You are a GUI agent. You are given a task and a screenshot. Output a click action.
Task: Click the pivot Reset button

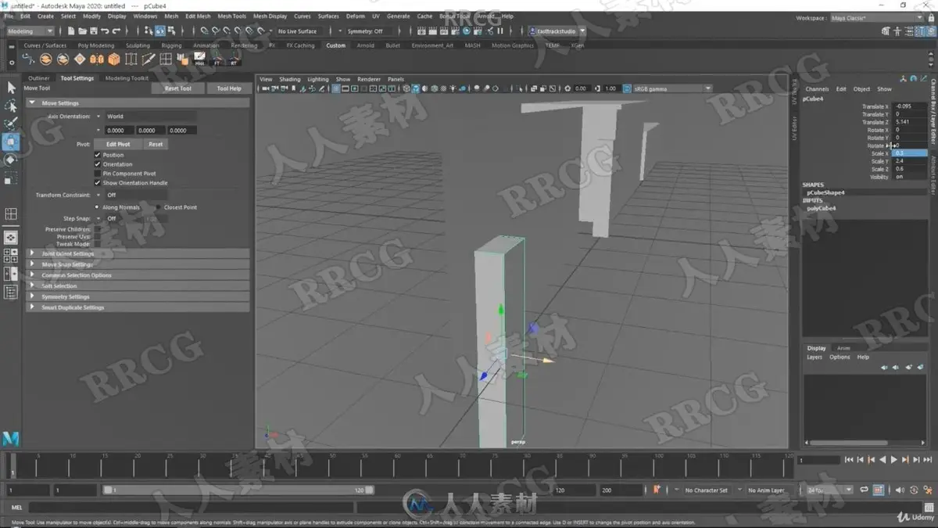tap(156, 144)
